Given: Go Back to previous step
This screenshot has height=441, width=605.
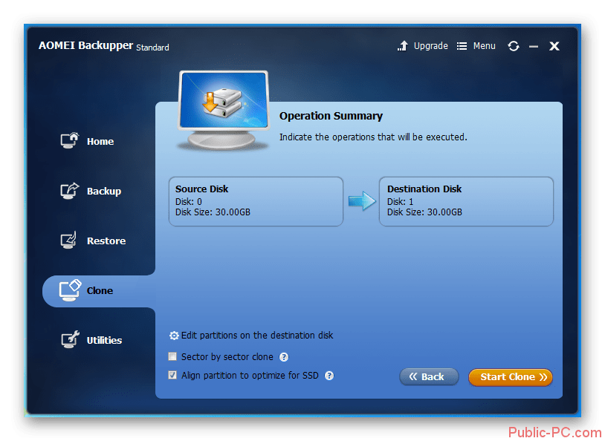Looking at the screenshot, I should [429, 376].
